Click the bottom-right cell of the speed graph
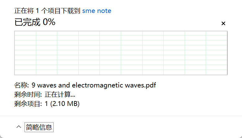 pos(217,72)
